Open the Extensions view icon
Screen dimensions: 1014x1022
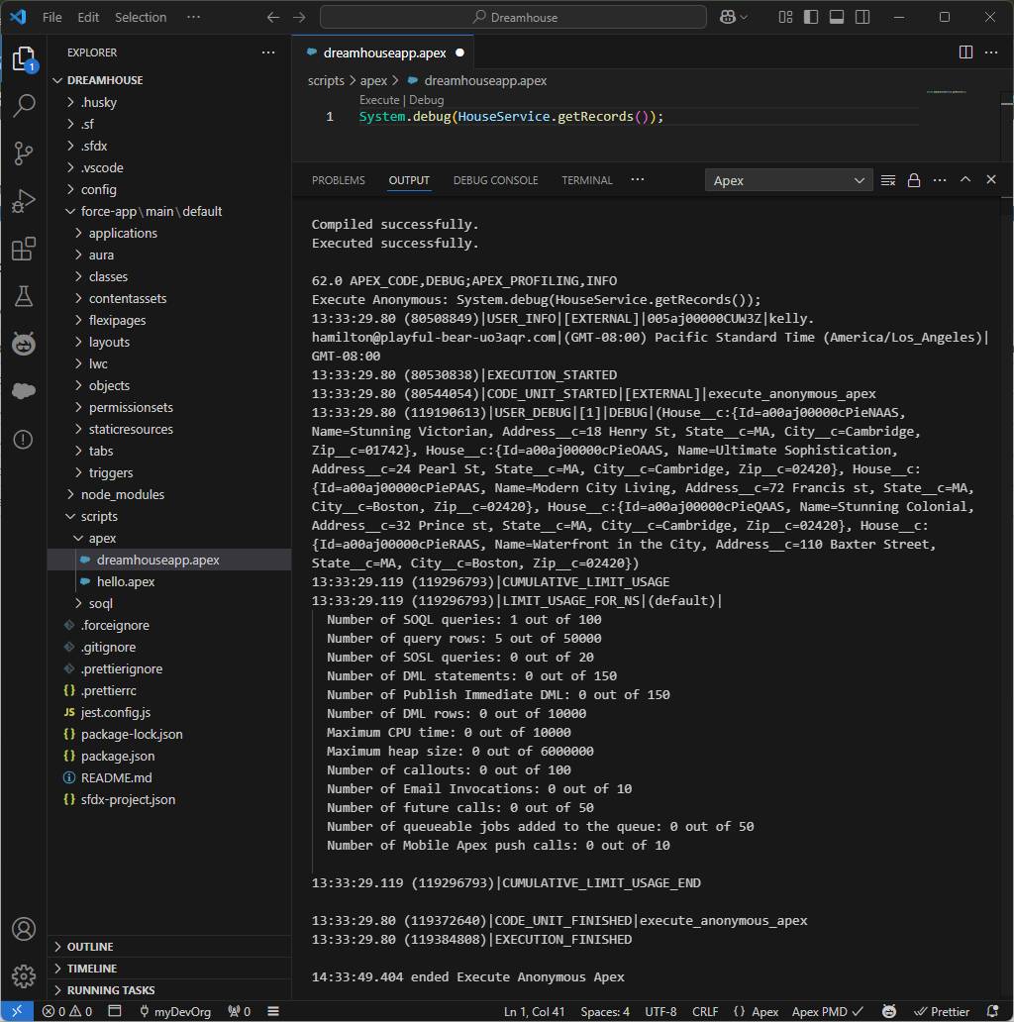(x=24, y=249)
